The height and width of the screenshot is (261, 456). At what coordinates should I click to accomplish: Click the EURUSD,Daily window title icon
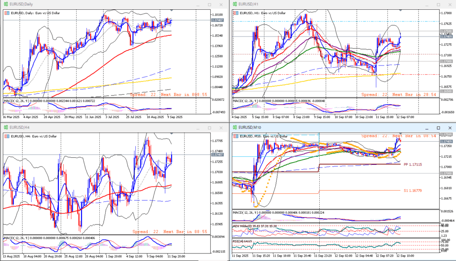6,4
